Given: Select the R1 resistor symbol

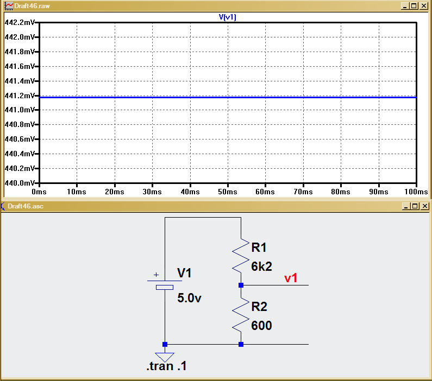Looking at the screenshot, I should pos(241,256).
